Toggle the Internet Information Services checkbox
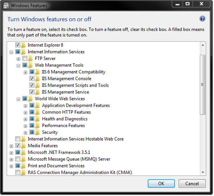 [17, 52]
